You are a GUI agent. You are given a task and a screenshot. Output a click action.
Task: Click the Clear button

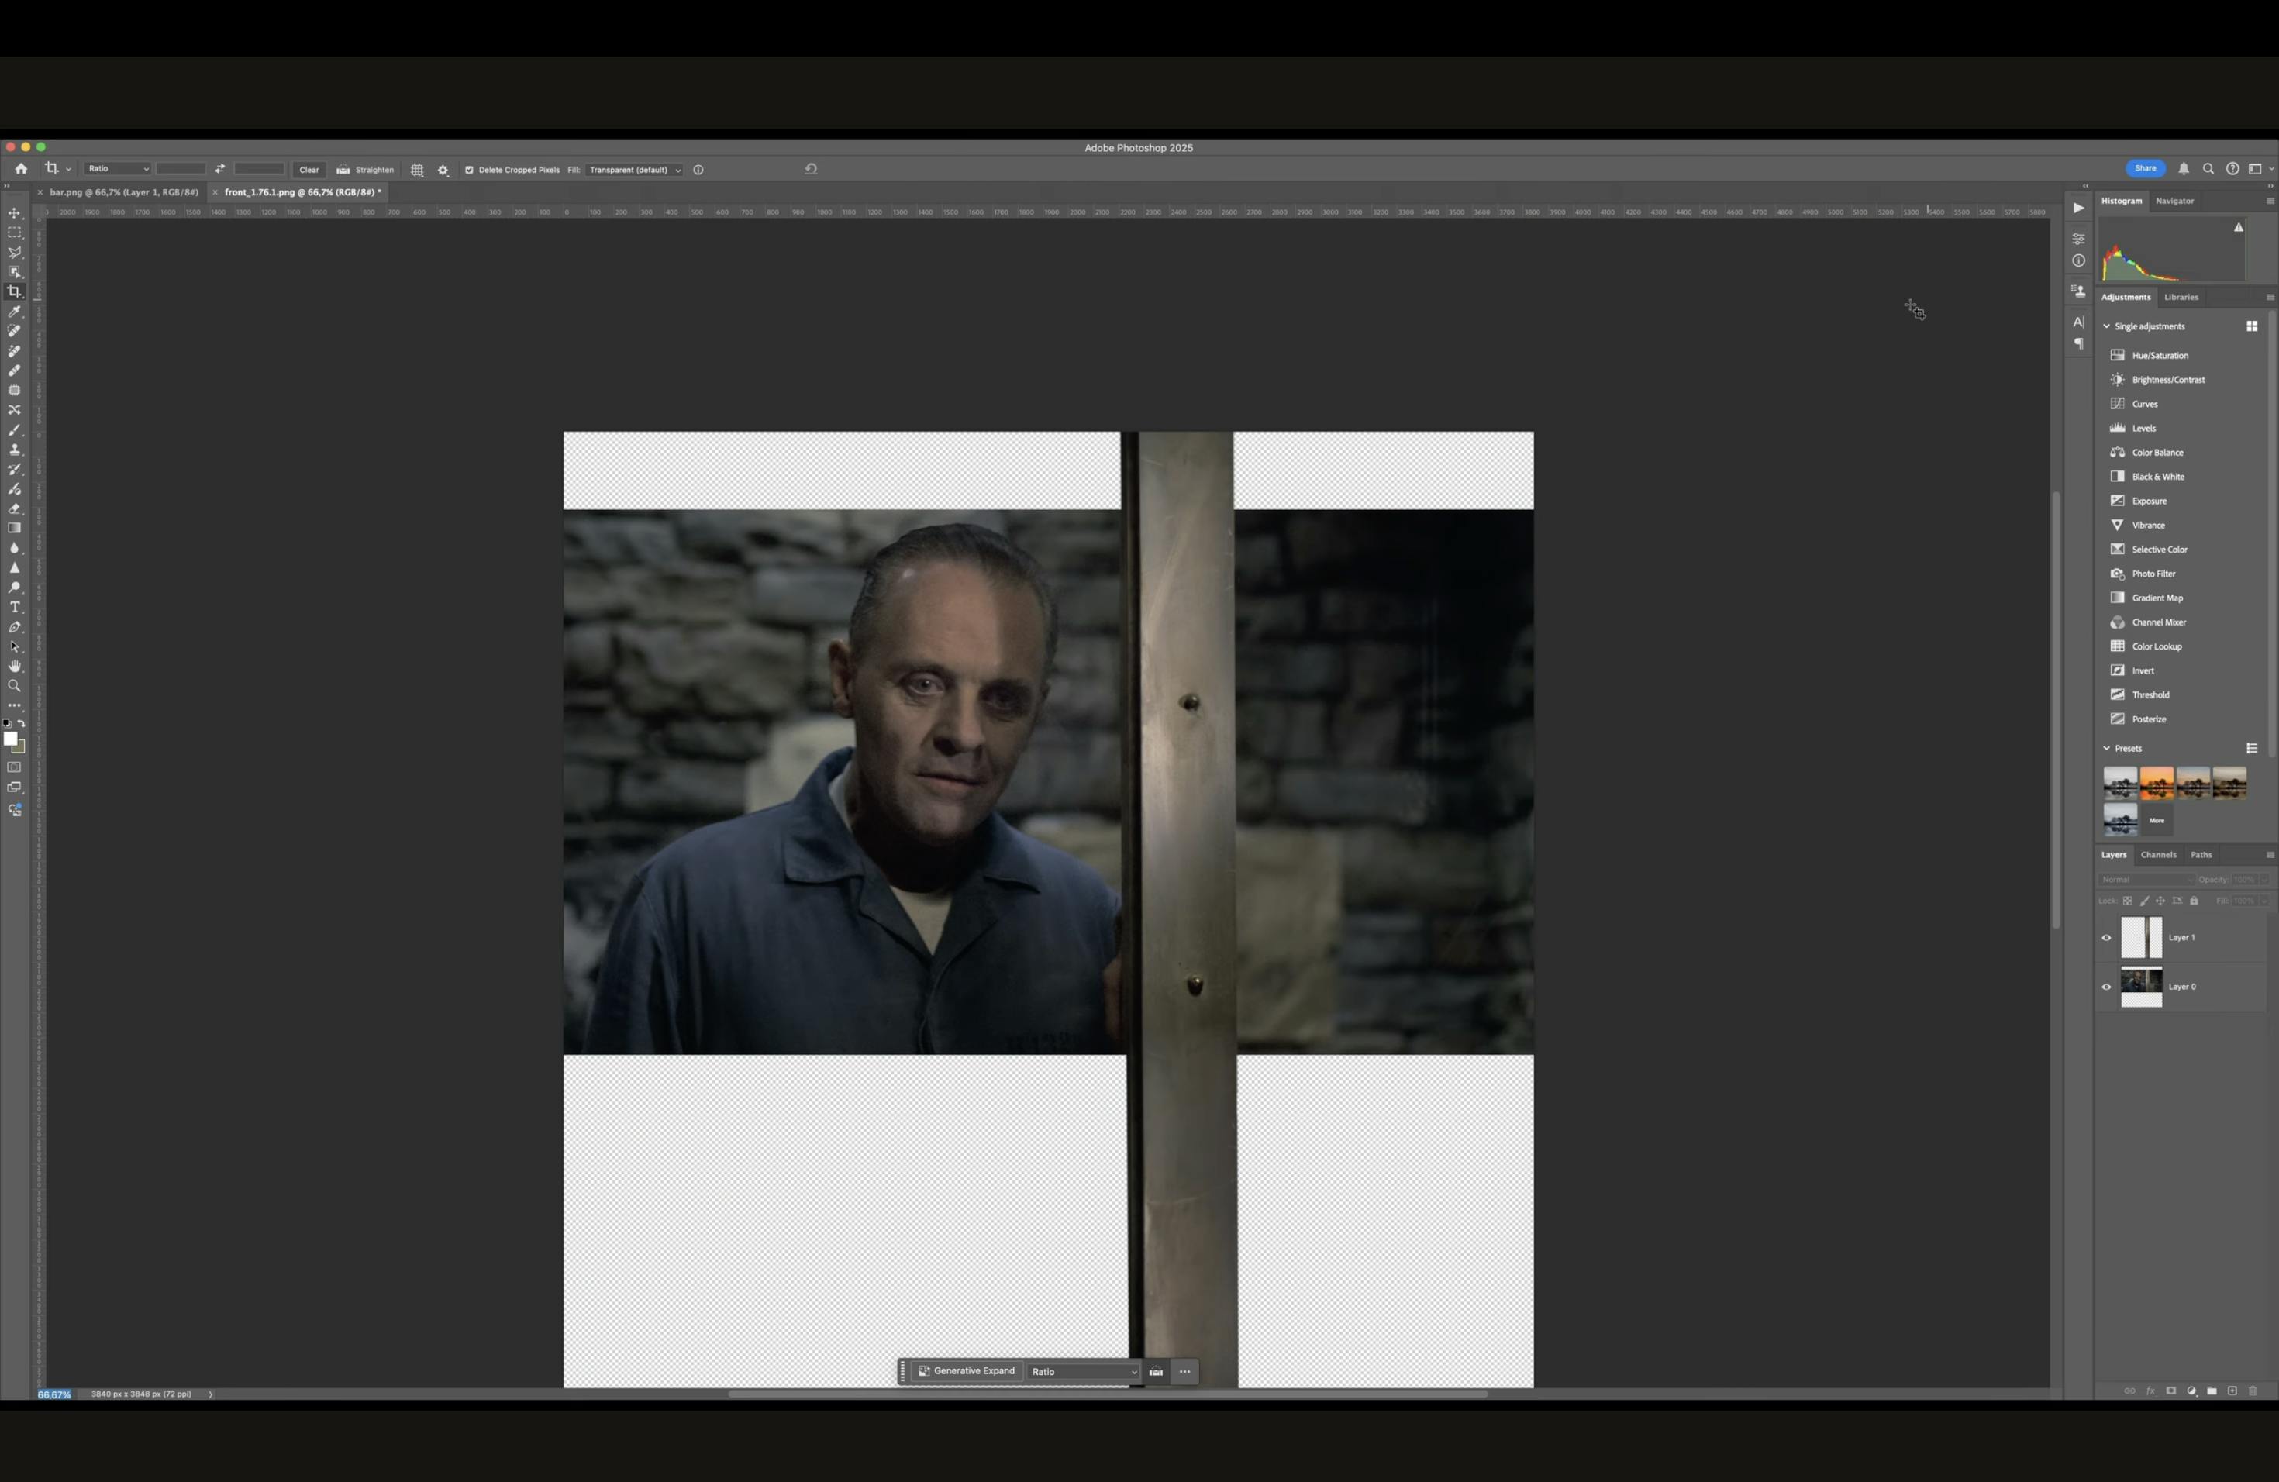tap(309, 170)
